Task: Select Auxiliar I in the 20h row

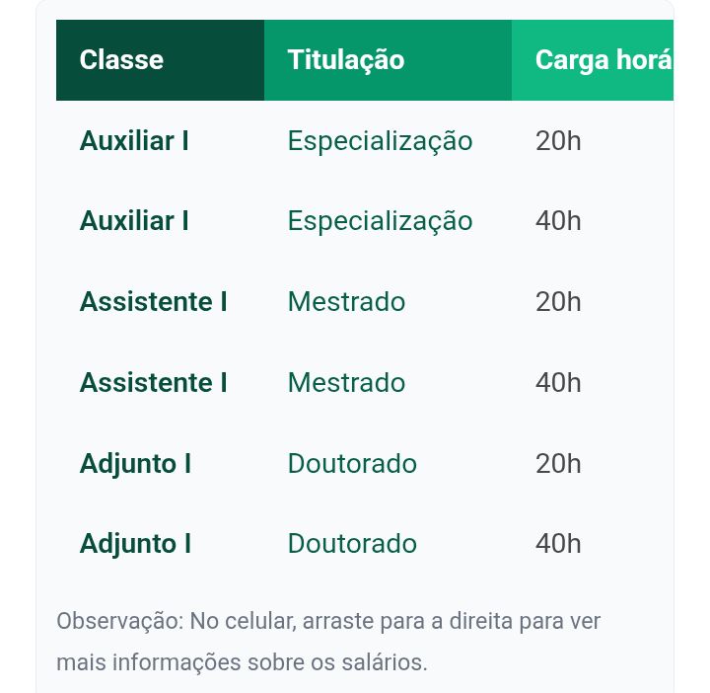Action: coord(134,141)
